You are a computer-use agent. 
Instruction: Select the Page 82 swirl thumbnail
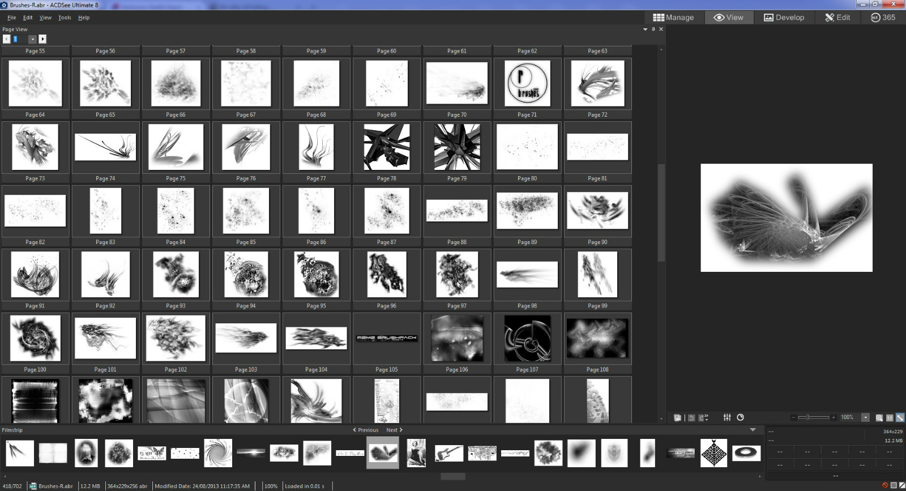coord(35,275)
